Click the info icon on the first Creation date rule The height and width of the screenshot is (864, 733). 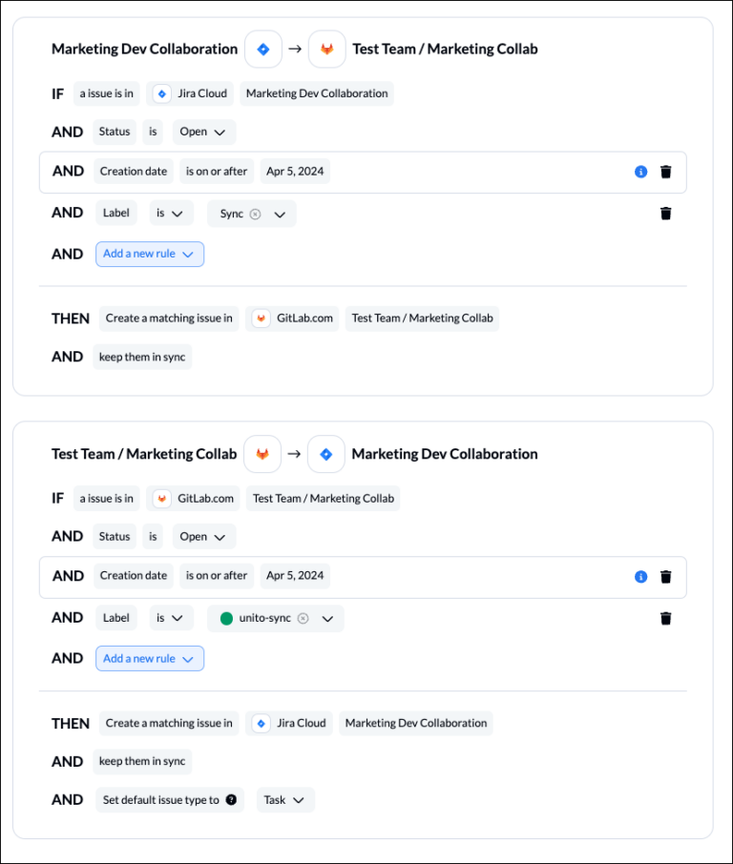[x=640, y=172]
